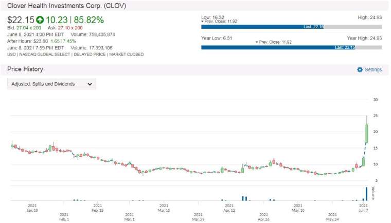The width and height of the screenshot is (391, 223).
Task: Click the Clover Health Investments Corp. heading
Action: coord(66,6)
